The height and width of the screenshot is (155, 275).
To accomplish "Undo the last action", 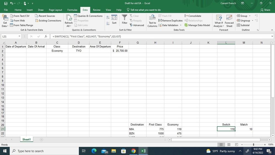I will [x=12, y=3].
